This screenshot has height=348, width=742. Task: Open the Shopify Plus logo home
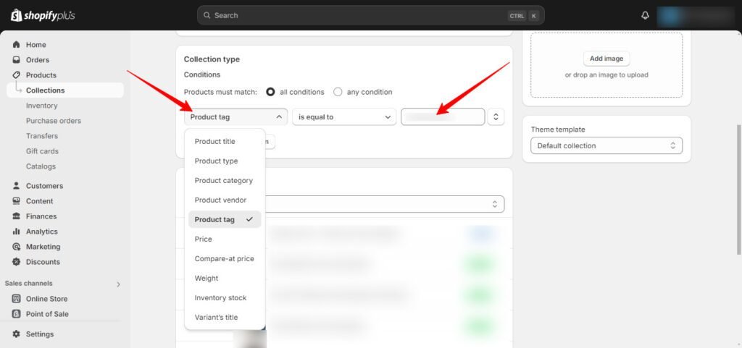[x=43, y=16]
